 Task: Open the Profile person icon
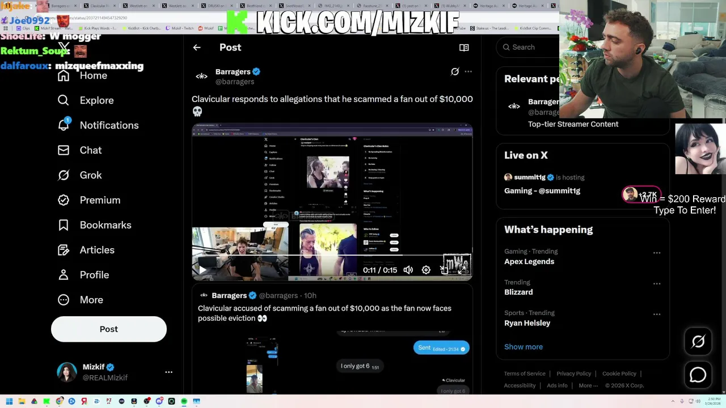64,275
